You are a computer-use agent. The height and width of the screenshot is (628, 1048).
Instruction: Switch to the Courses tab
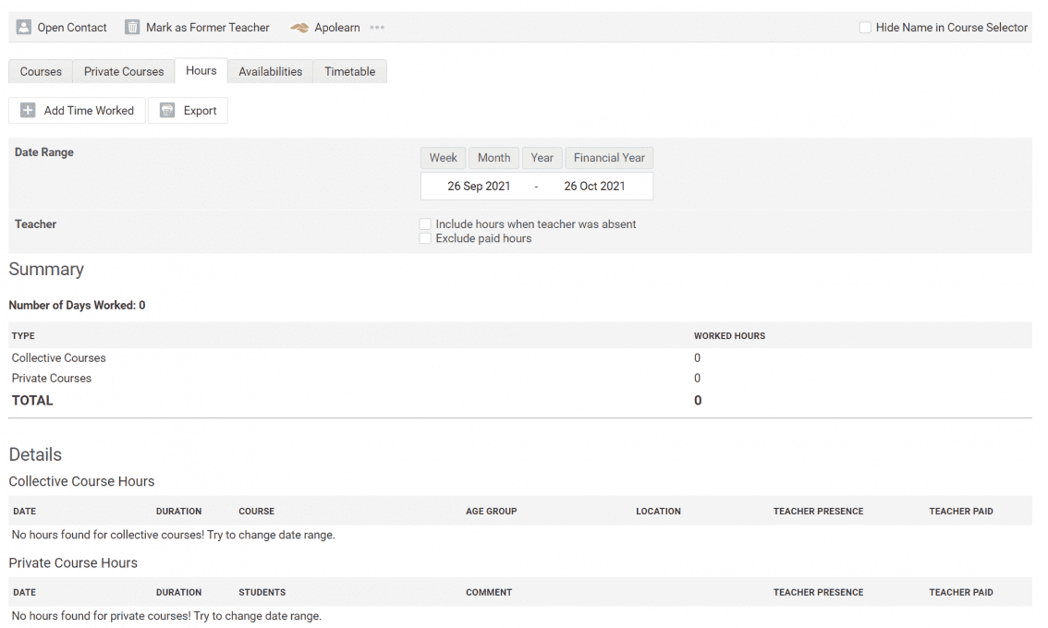point(41,72)
